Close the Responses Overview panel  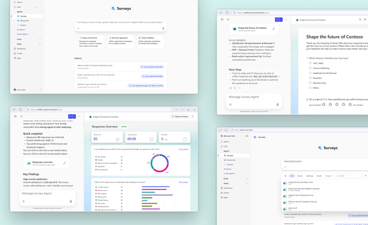tap(193, 117)
